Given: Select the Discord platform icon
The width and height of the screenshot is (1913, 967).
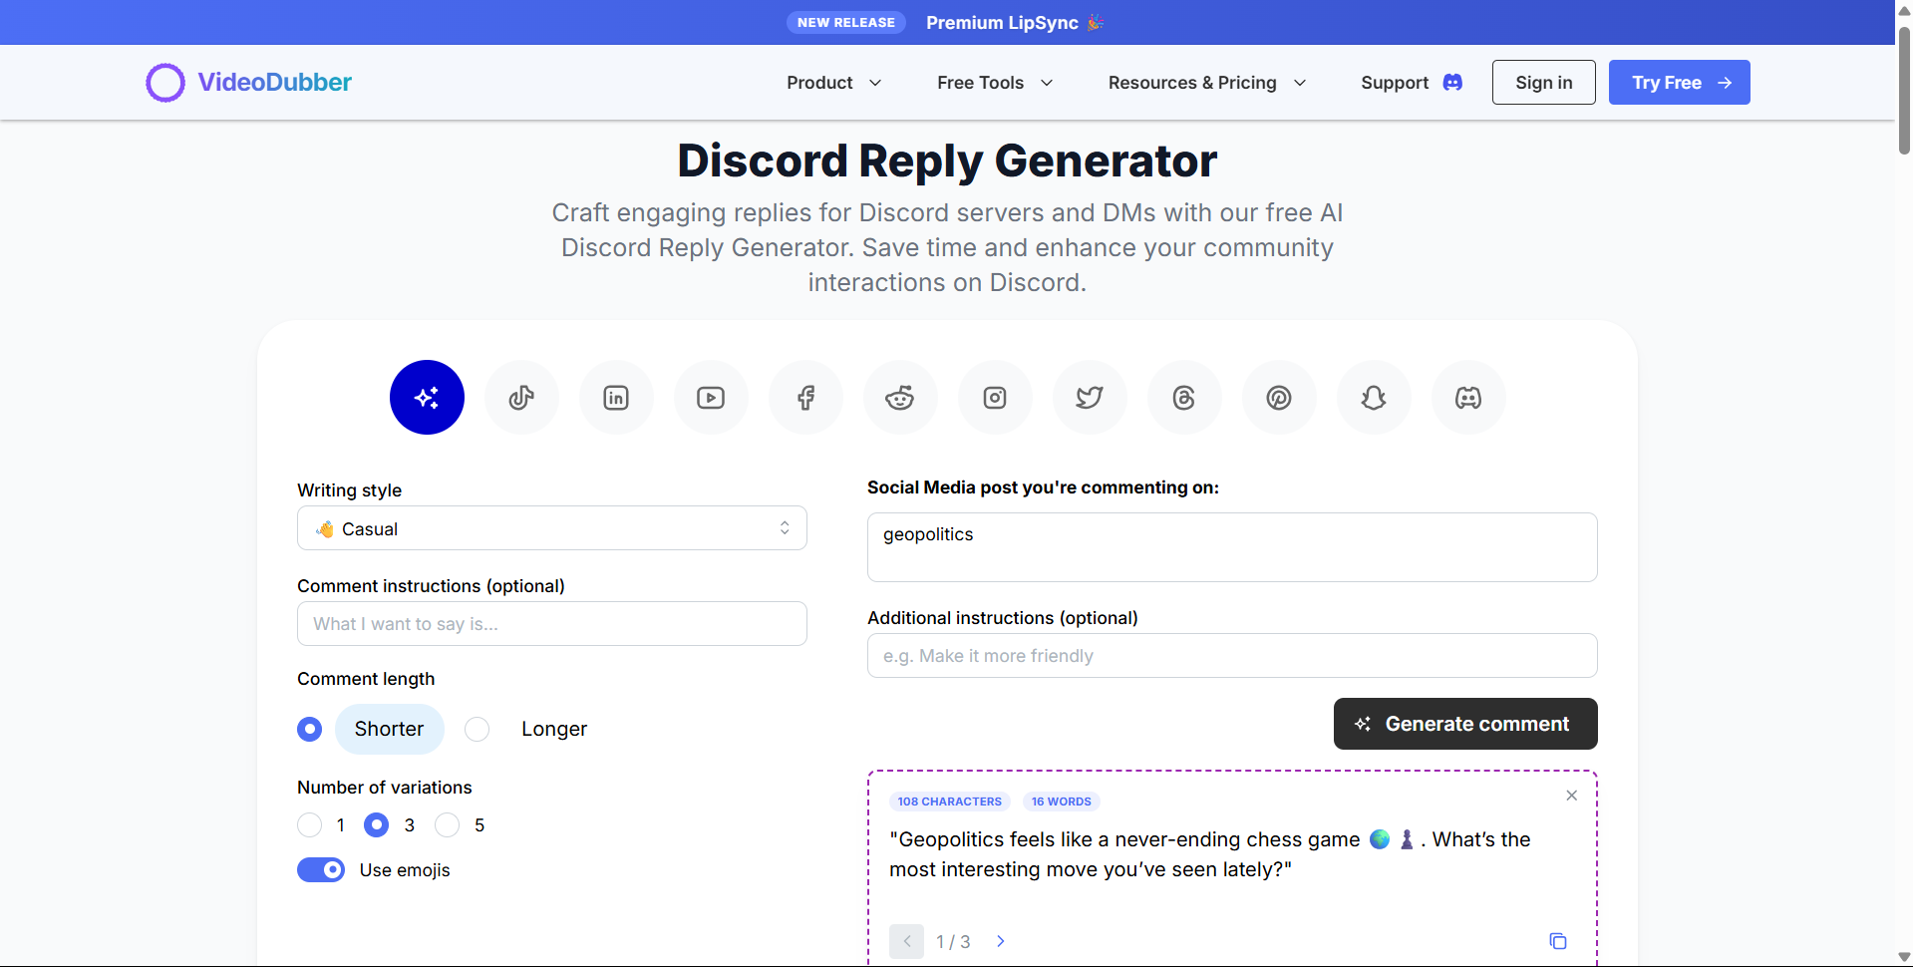Looking at the screenshot, I should [x=1468, y=398].
